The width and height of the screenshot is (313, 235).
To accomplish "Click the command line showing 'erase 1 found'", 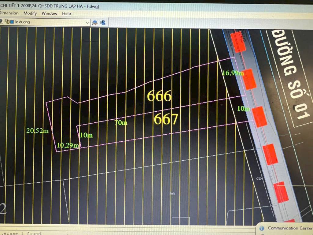I will (21, 233).
